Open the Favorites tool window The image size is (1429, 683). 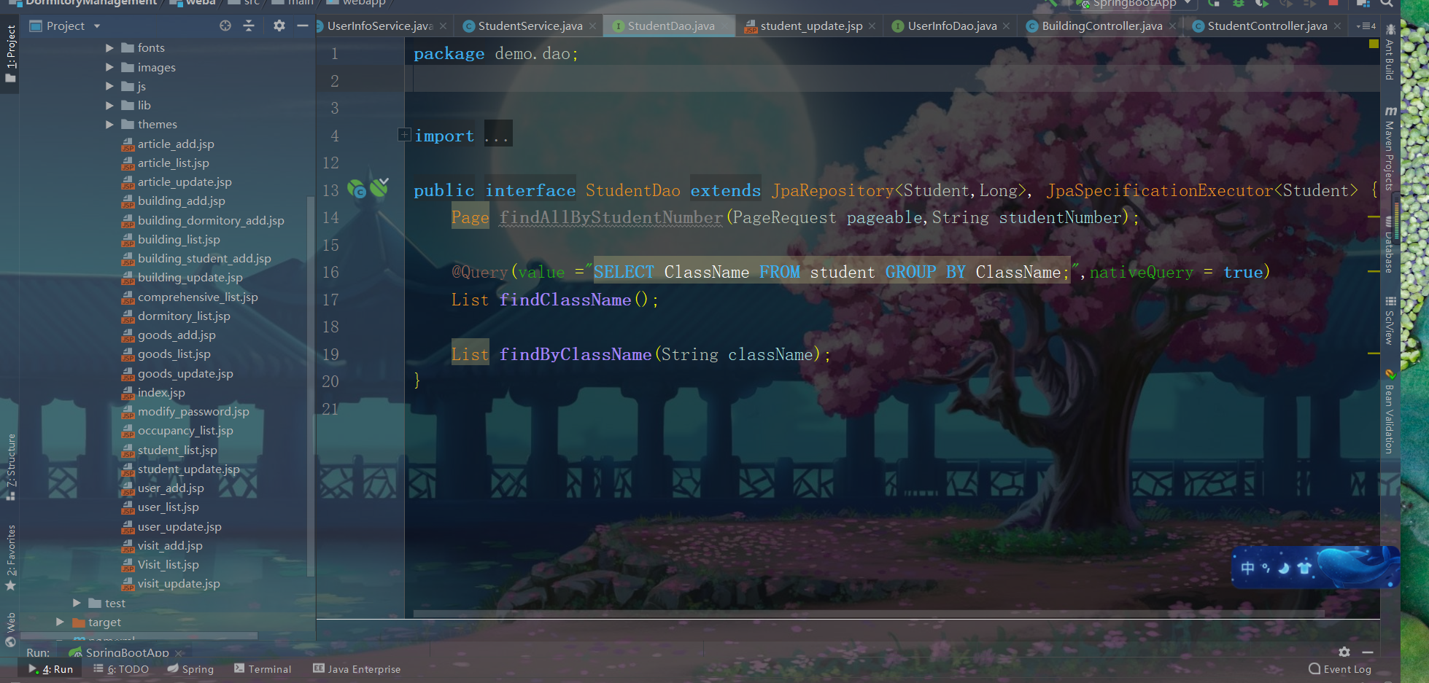tap(11, 558)
